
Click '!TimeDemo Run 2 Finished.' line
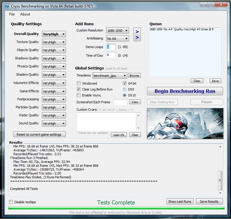29,158
